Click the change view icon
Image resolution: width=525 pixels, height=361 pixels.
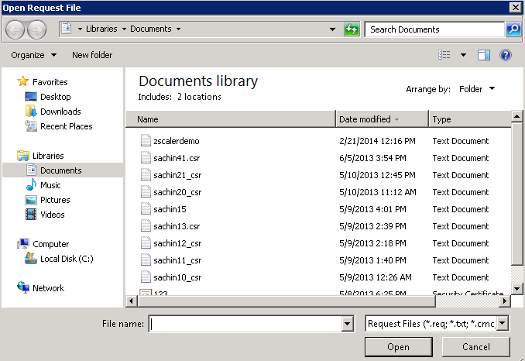444,55
